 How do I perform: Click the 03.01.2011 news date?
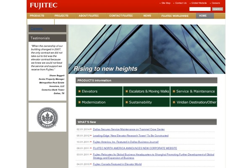click(83, 155)
